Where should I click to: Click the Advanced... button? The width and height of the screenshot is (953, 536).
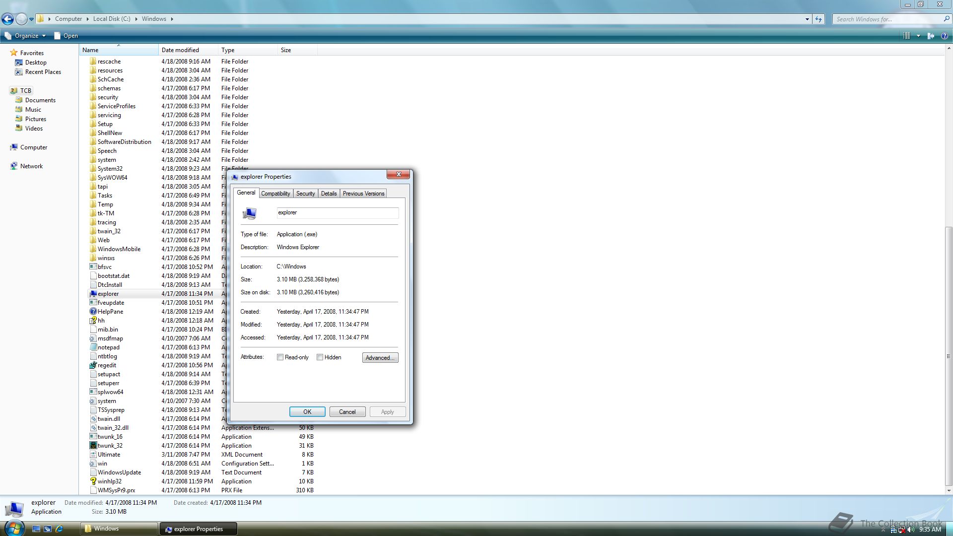(380, 358)
